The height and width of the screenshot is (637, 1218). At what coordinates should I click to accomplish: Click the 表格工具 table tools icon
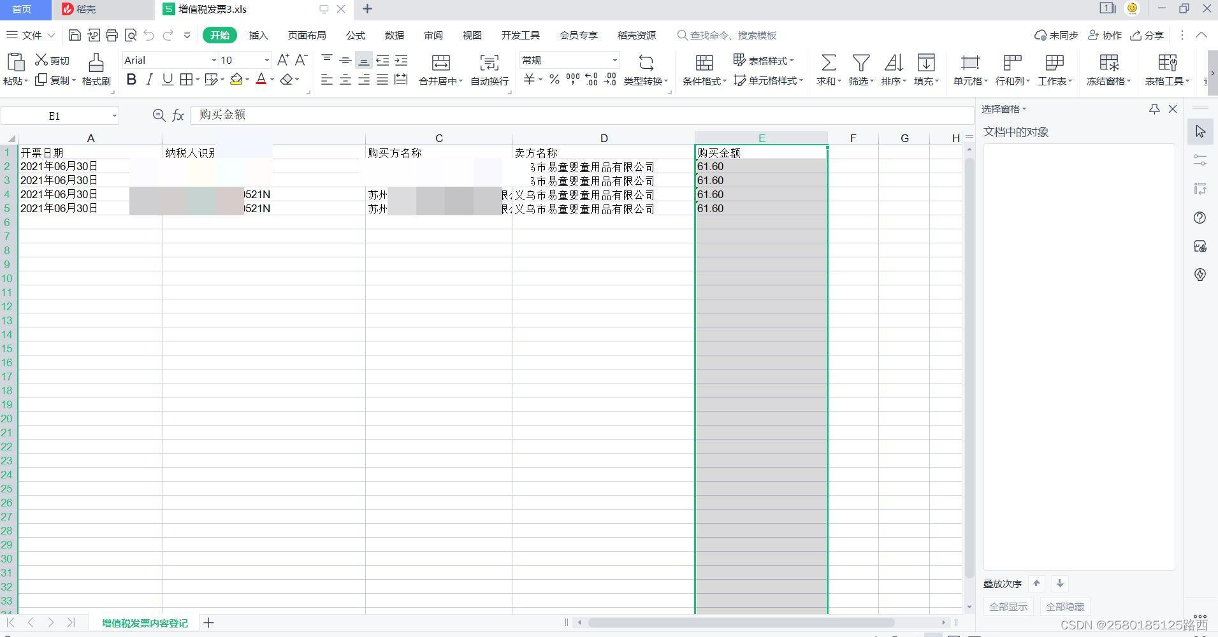tap(1167, 62)
